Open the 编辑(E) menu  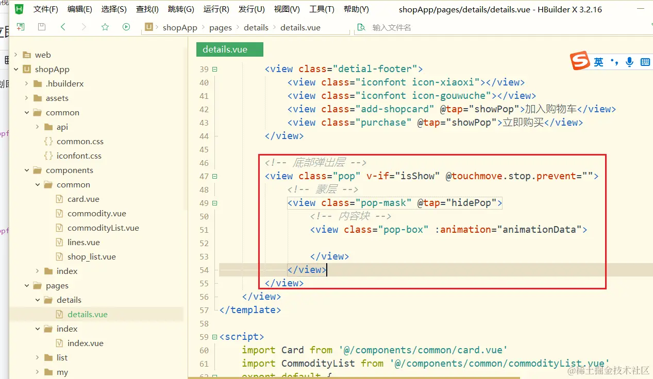(x=80, y=9)
